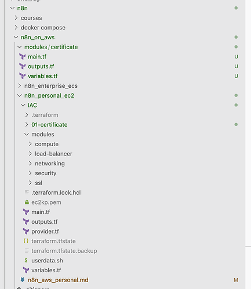251x289 pixels.
Task: Click the Terraform icon next to outputs.tf under certificate
Action: pos(23,66)
